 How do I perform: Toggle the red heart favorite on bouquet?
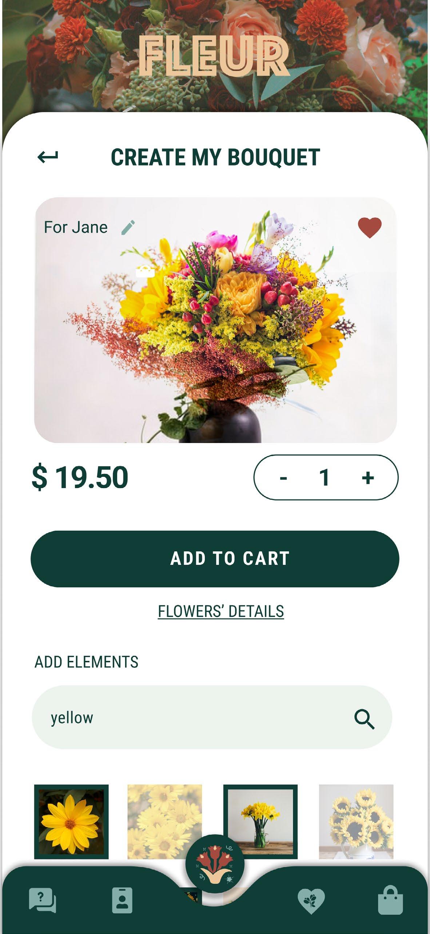point(370,228)
